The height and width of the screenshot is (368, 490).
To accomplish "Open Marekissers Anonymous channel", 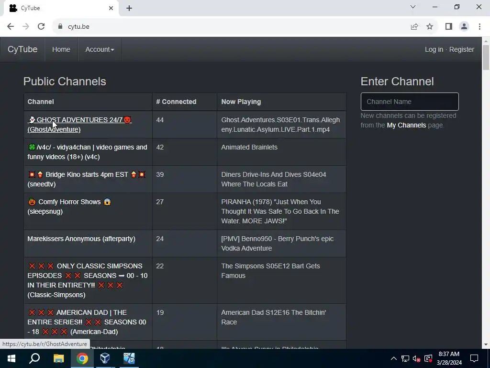I will pos(81,239).
